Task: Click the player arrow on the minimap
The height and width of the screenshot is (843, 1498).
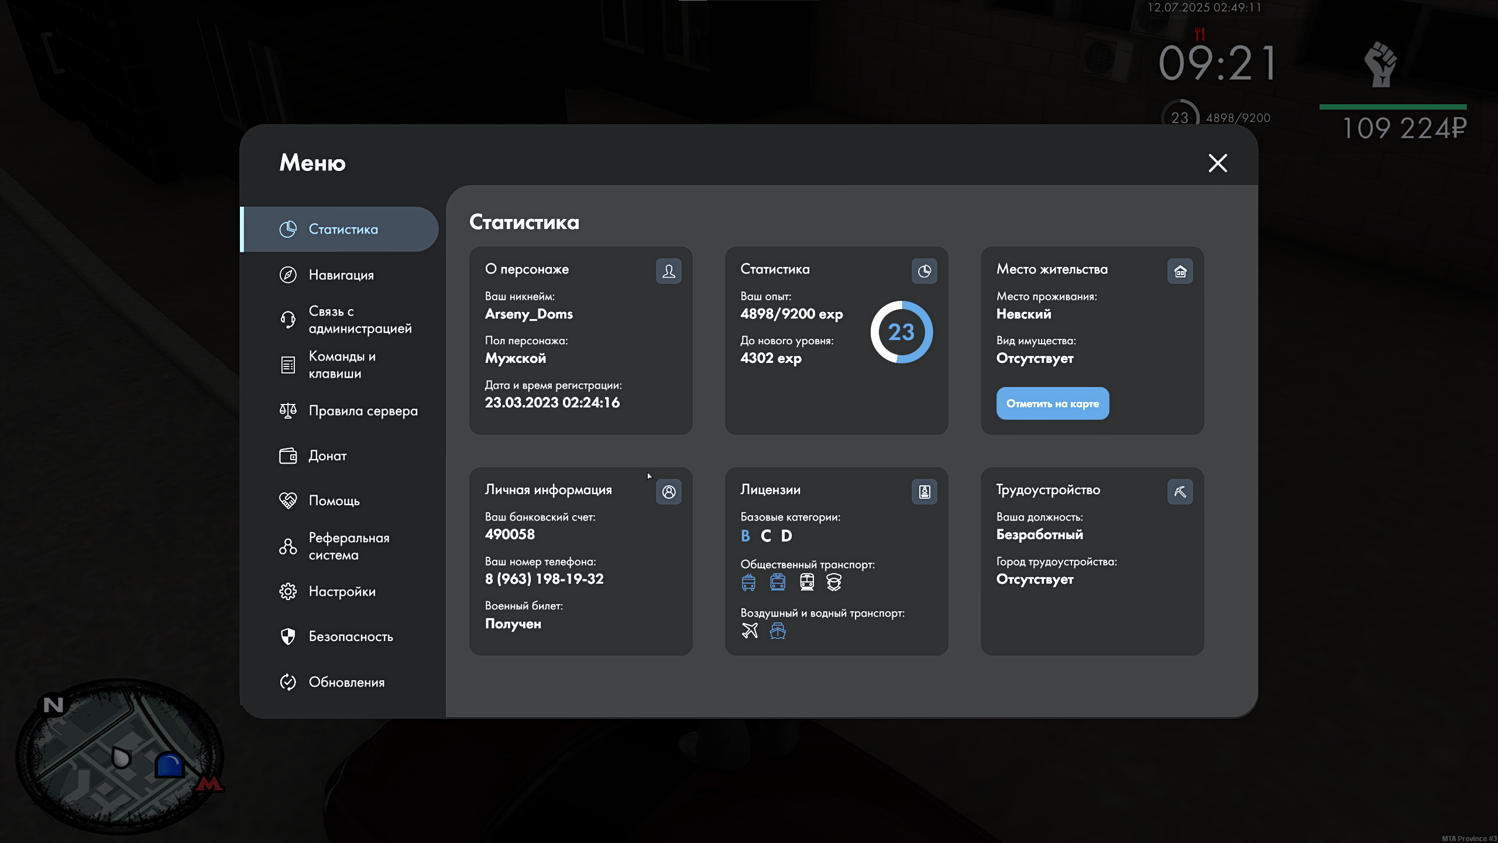Action: (x=121, y=758)
